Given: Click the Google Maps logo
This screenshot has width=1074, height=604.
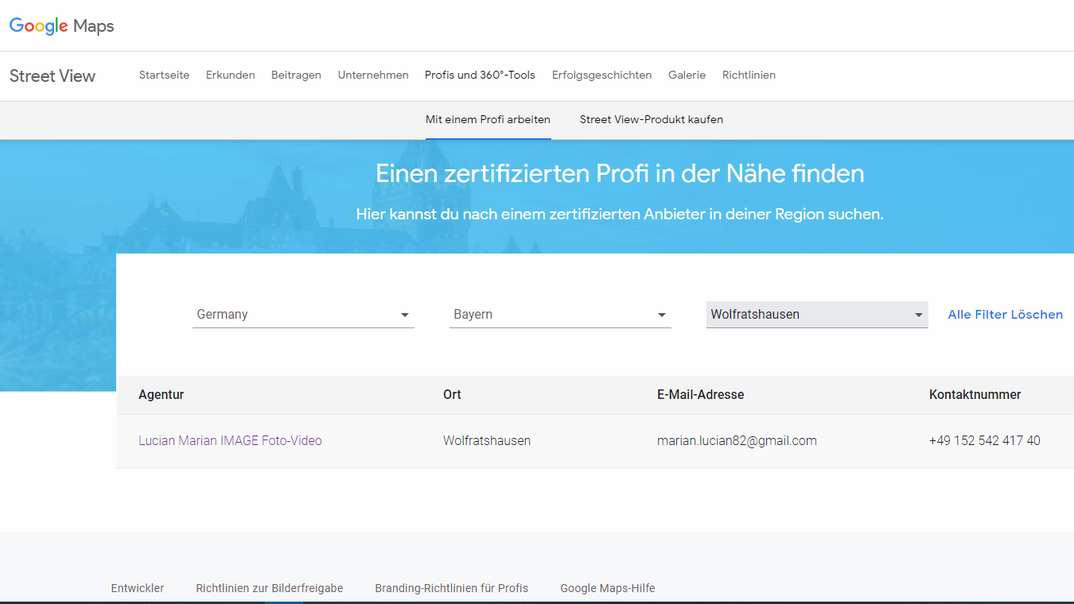Looking at the screenshot, I should pyautogui.click(x=62, y=26).
